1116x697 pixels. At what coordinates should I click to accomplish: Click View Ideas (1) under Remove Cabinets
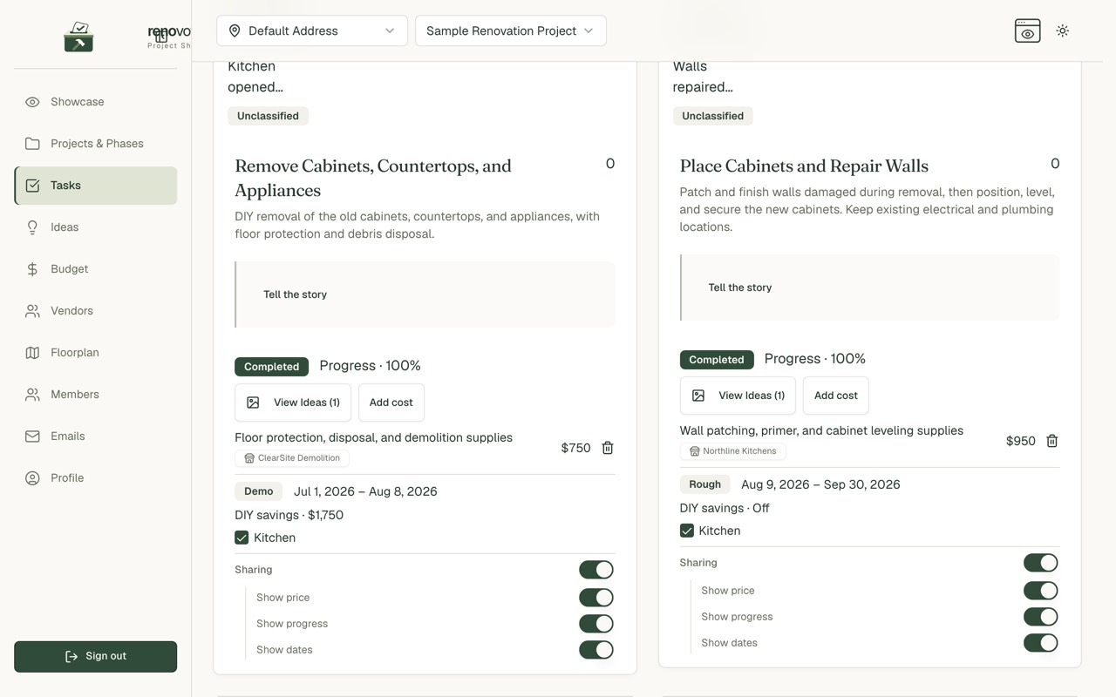click(x=293, y=403)
